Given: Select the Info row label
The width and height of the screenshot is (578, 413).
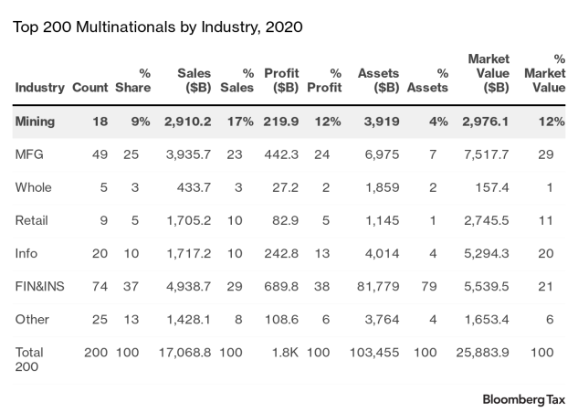Looking at the screenshot, I should click(x=28, y=252).
